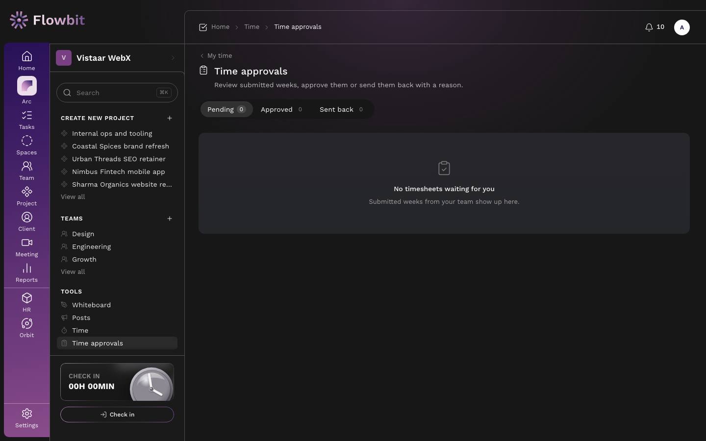View all teams link

[x=73, y=271]
